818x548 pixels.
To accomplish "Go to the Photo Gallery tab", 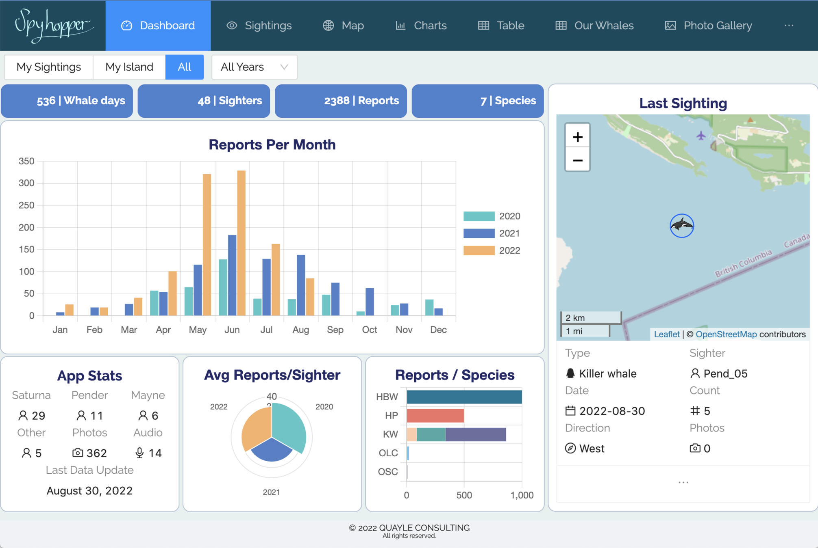I will [709, 25].
